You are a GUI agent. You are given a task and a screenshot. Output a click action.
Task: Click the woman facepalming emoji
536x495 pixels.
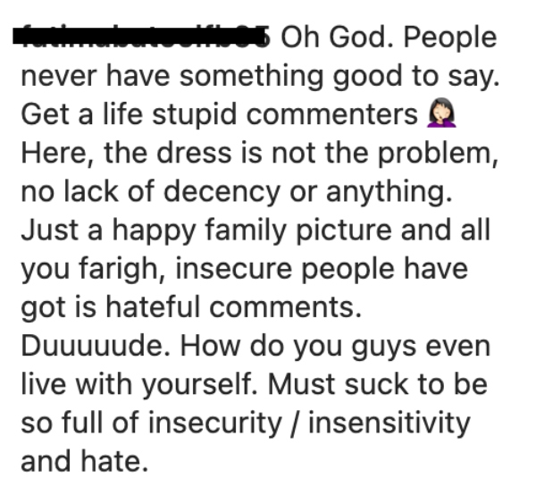click(x=441, y=113)
